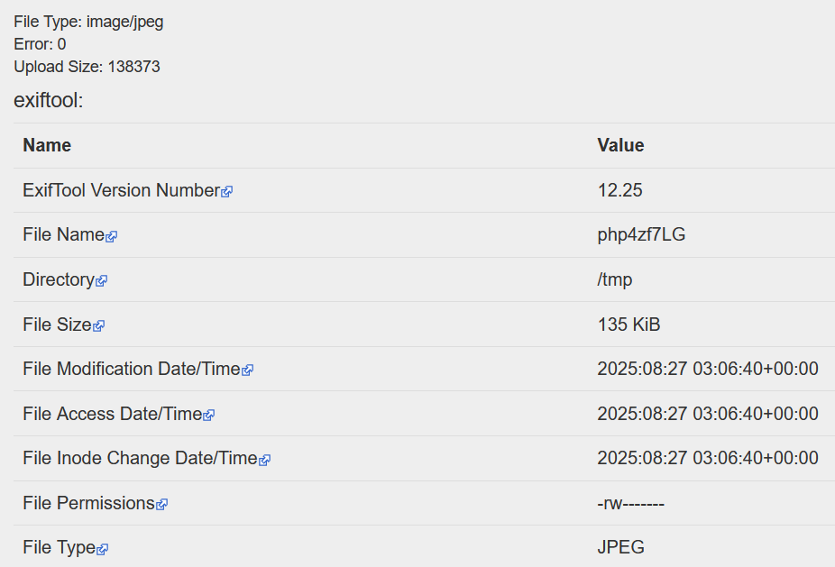This screenshot has width=835, height=567.
Task: Open the external link icon beside File Size
Action: click(x=98, y=325)
